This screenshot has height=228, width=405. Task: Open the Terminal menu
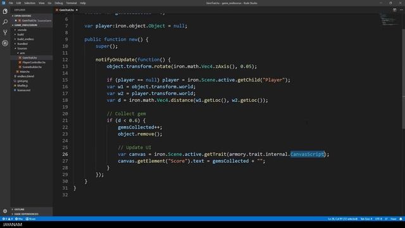point(72,3)
